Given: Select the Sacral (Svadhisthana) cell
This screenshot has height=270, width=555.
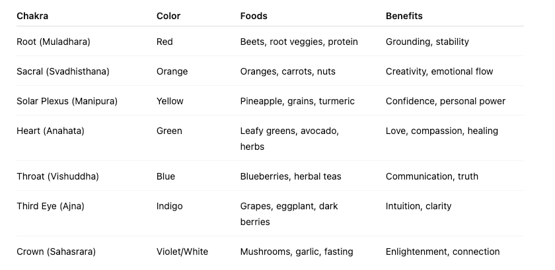Looking at the screenshot, I should (63, 71).
